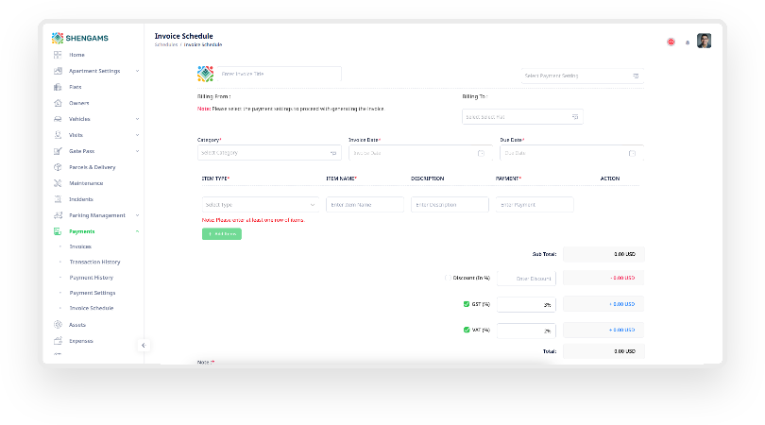Collapse the sidebar with arrow button
The image size is (765, 425).
[144, 345]
